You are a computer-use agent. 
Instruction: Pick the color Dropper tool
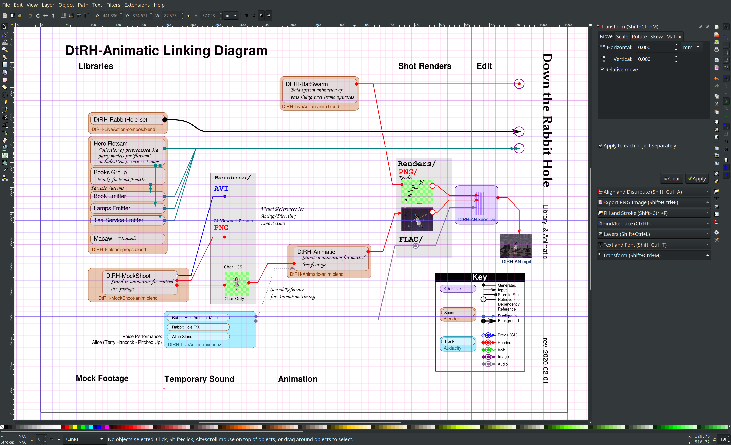5,170
